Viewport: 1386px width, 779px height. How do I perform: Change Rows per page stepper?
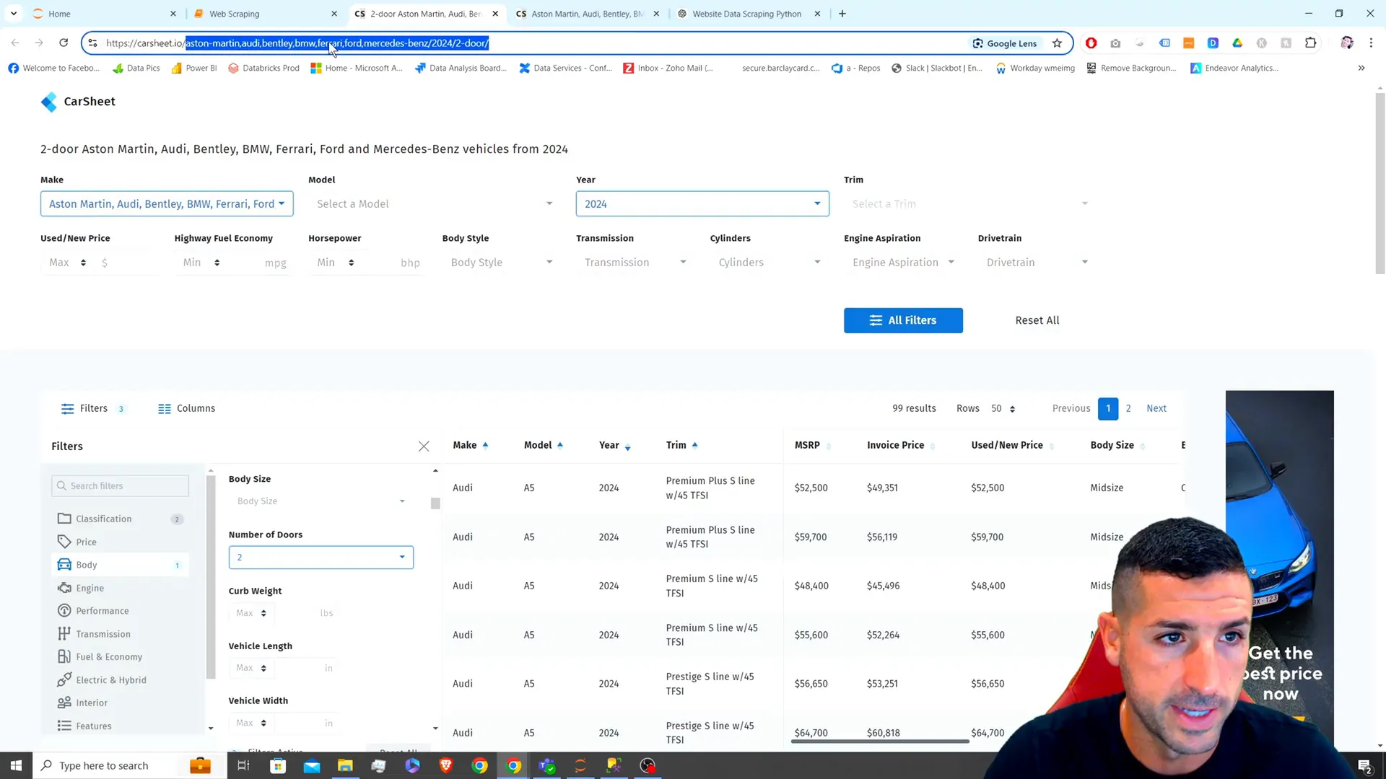(1003, 409)
